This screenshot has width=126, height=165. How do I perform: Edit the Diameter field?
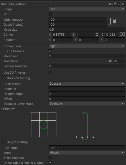coord(87,89)
